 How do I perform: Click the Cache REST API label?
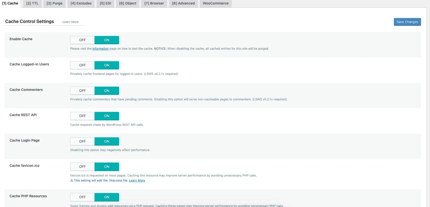pos(23,115)
